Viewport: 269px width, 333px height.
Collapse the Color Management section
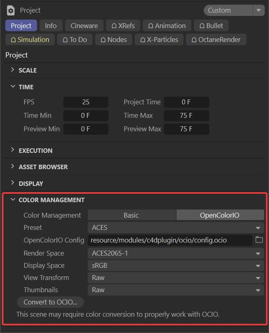tap(13, 200)
